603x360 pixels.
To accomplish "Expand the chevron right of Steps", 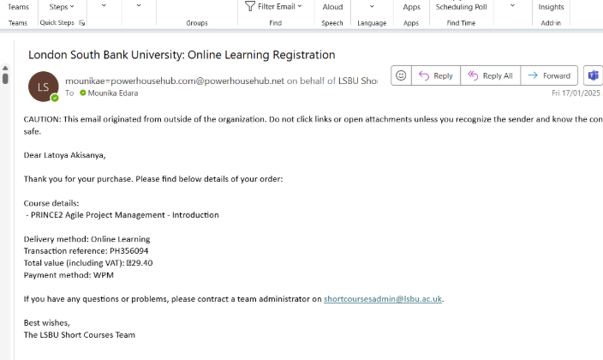I will click(x=104, y=6).
